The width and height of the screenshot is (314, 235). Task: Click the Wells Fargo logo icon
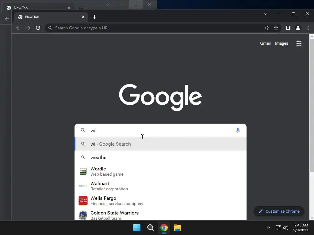[x=83, y=201]
